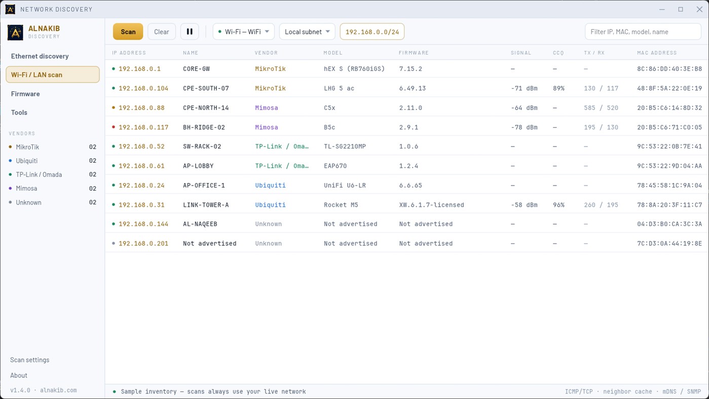Viewport: 709px width, 399px height.
Task: Sort by SIGNAL column header
Action: coord(521,53)
